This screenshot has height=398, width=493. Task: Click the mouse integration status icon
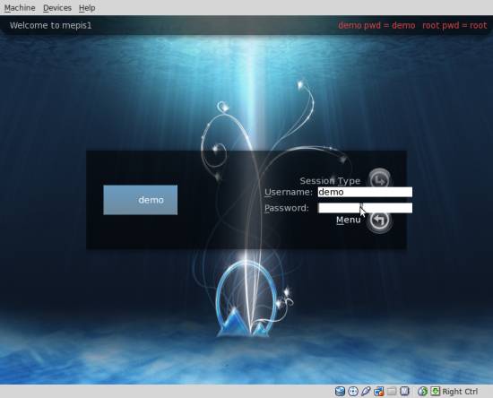click(x=422, y=392)
